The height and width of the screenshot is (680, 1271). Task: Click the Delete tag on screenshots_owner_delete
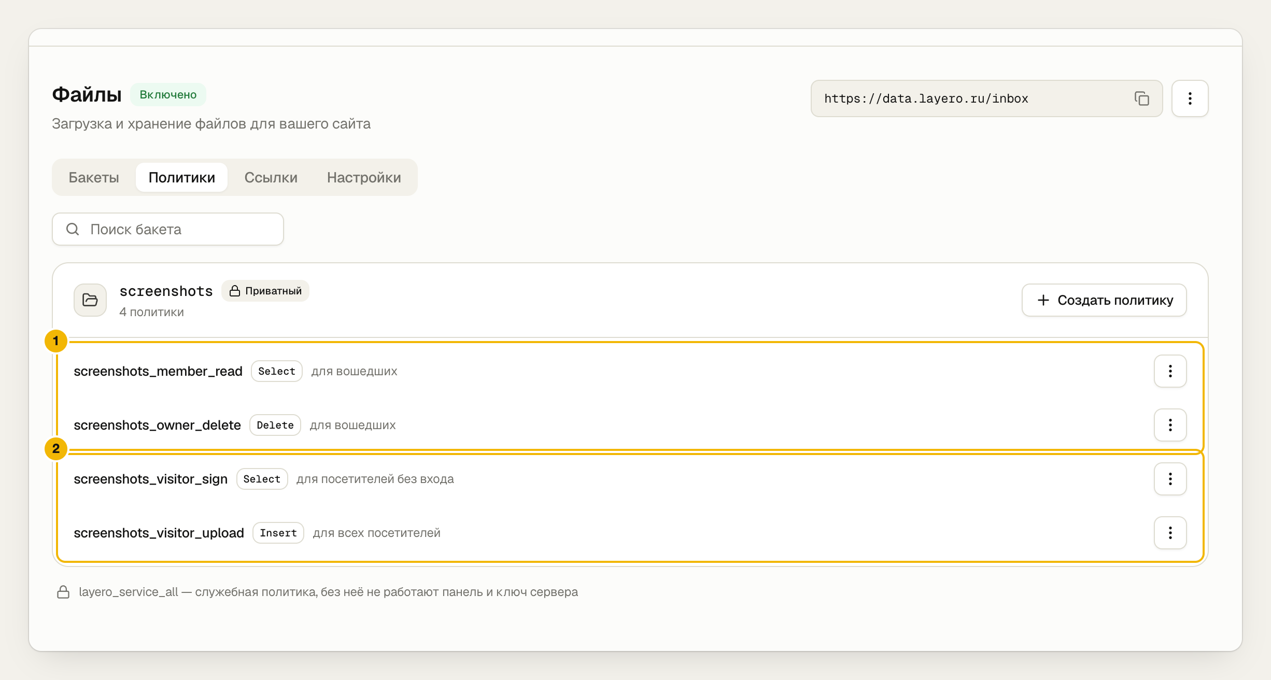point(275,425)
